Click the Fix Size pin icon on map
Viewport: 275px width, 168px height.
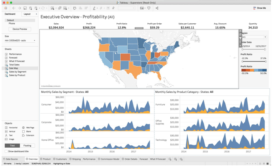point(240,42)
